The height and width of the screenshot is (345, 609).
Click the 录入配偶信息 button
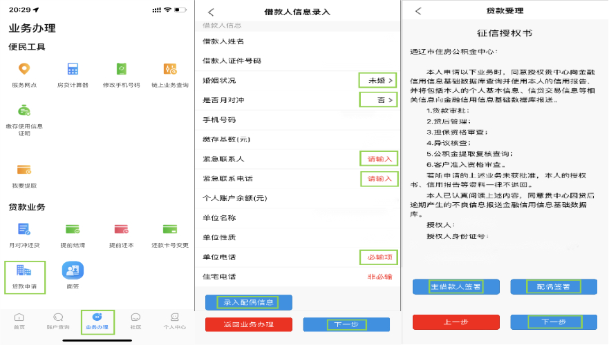pyautogui.click(x=249, y=302)
